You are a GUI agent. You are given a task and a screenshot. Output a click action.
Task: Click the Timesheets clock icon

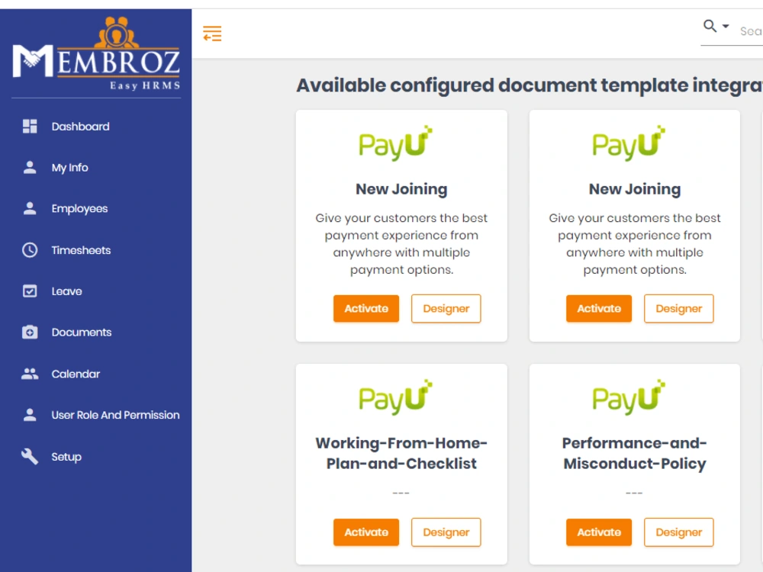(x=30, y=250)
